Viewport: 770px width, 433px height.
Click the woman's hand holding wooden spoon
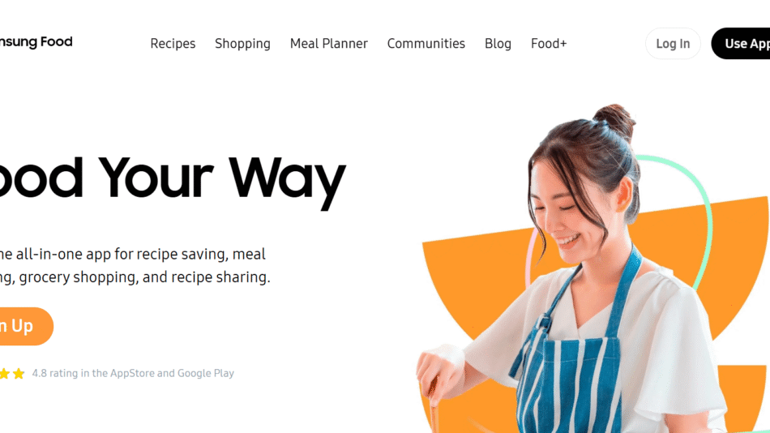click(432, 372)
